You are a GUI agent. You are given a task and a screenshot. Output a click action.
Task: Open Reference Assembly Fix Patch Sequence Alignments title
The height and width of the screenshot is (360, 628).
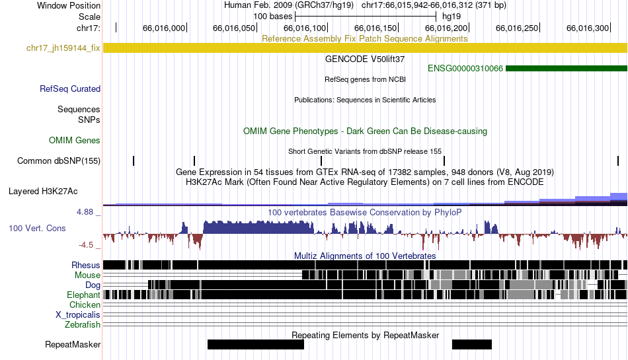(x=365, y=38)
